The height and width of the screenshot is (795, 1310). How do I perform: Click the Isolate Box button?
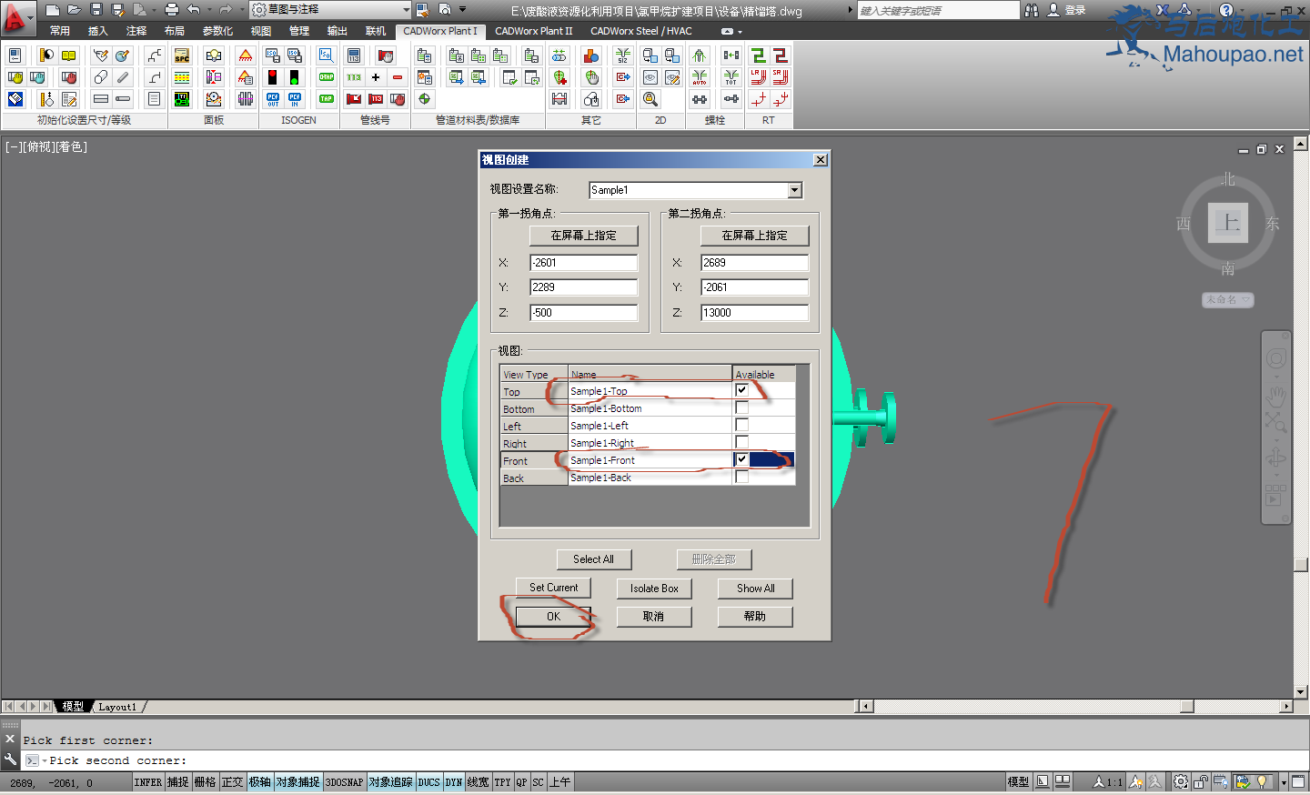(654, 589)
